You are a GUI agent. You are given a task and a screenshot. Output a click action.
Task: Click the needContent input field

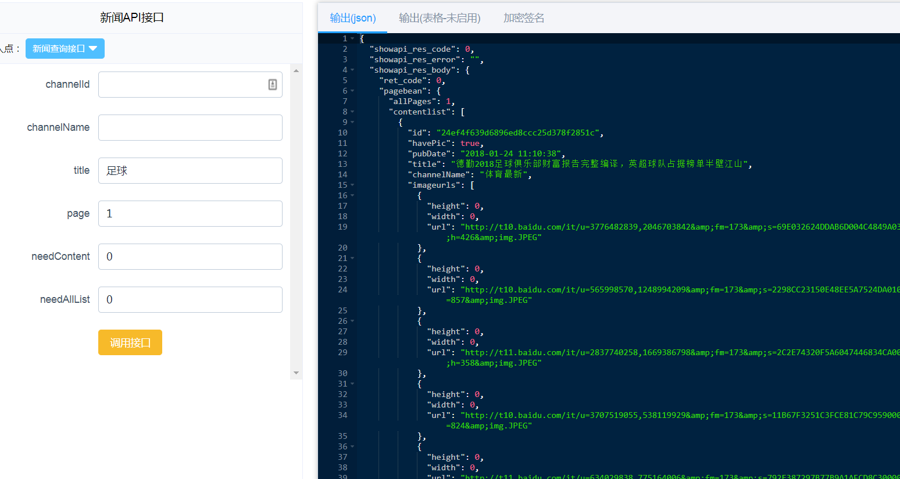190,257
